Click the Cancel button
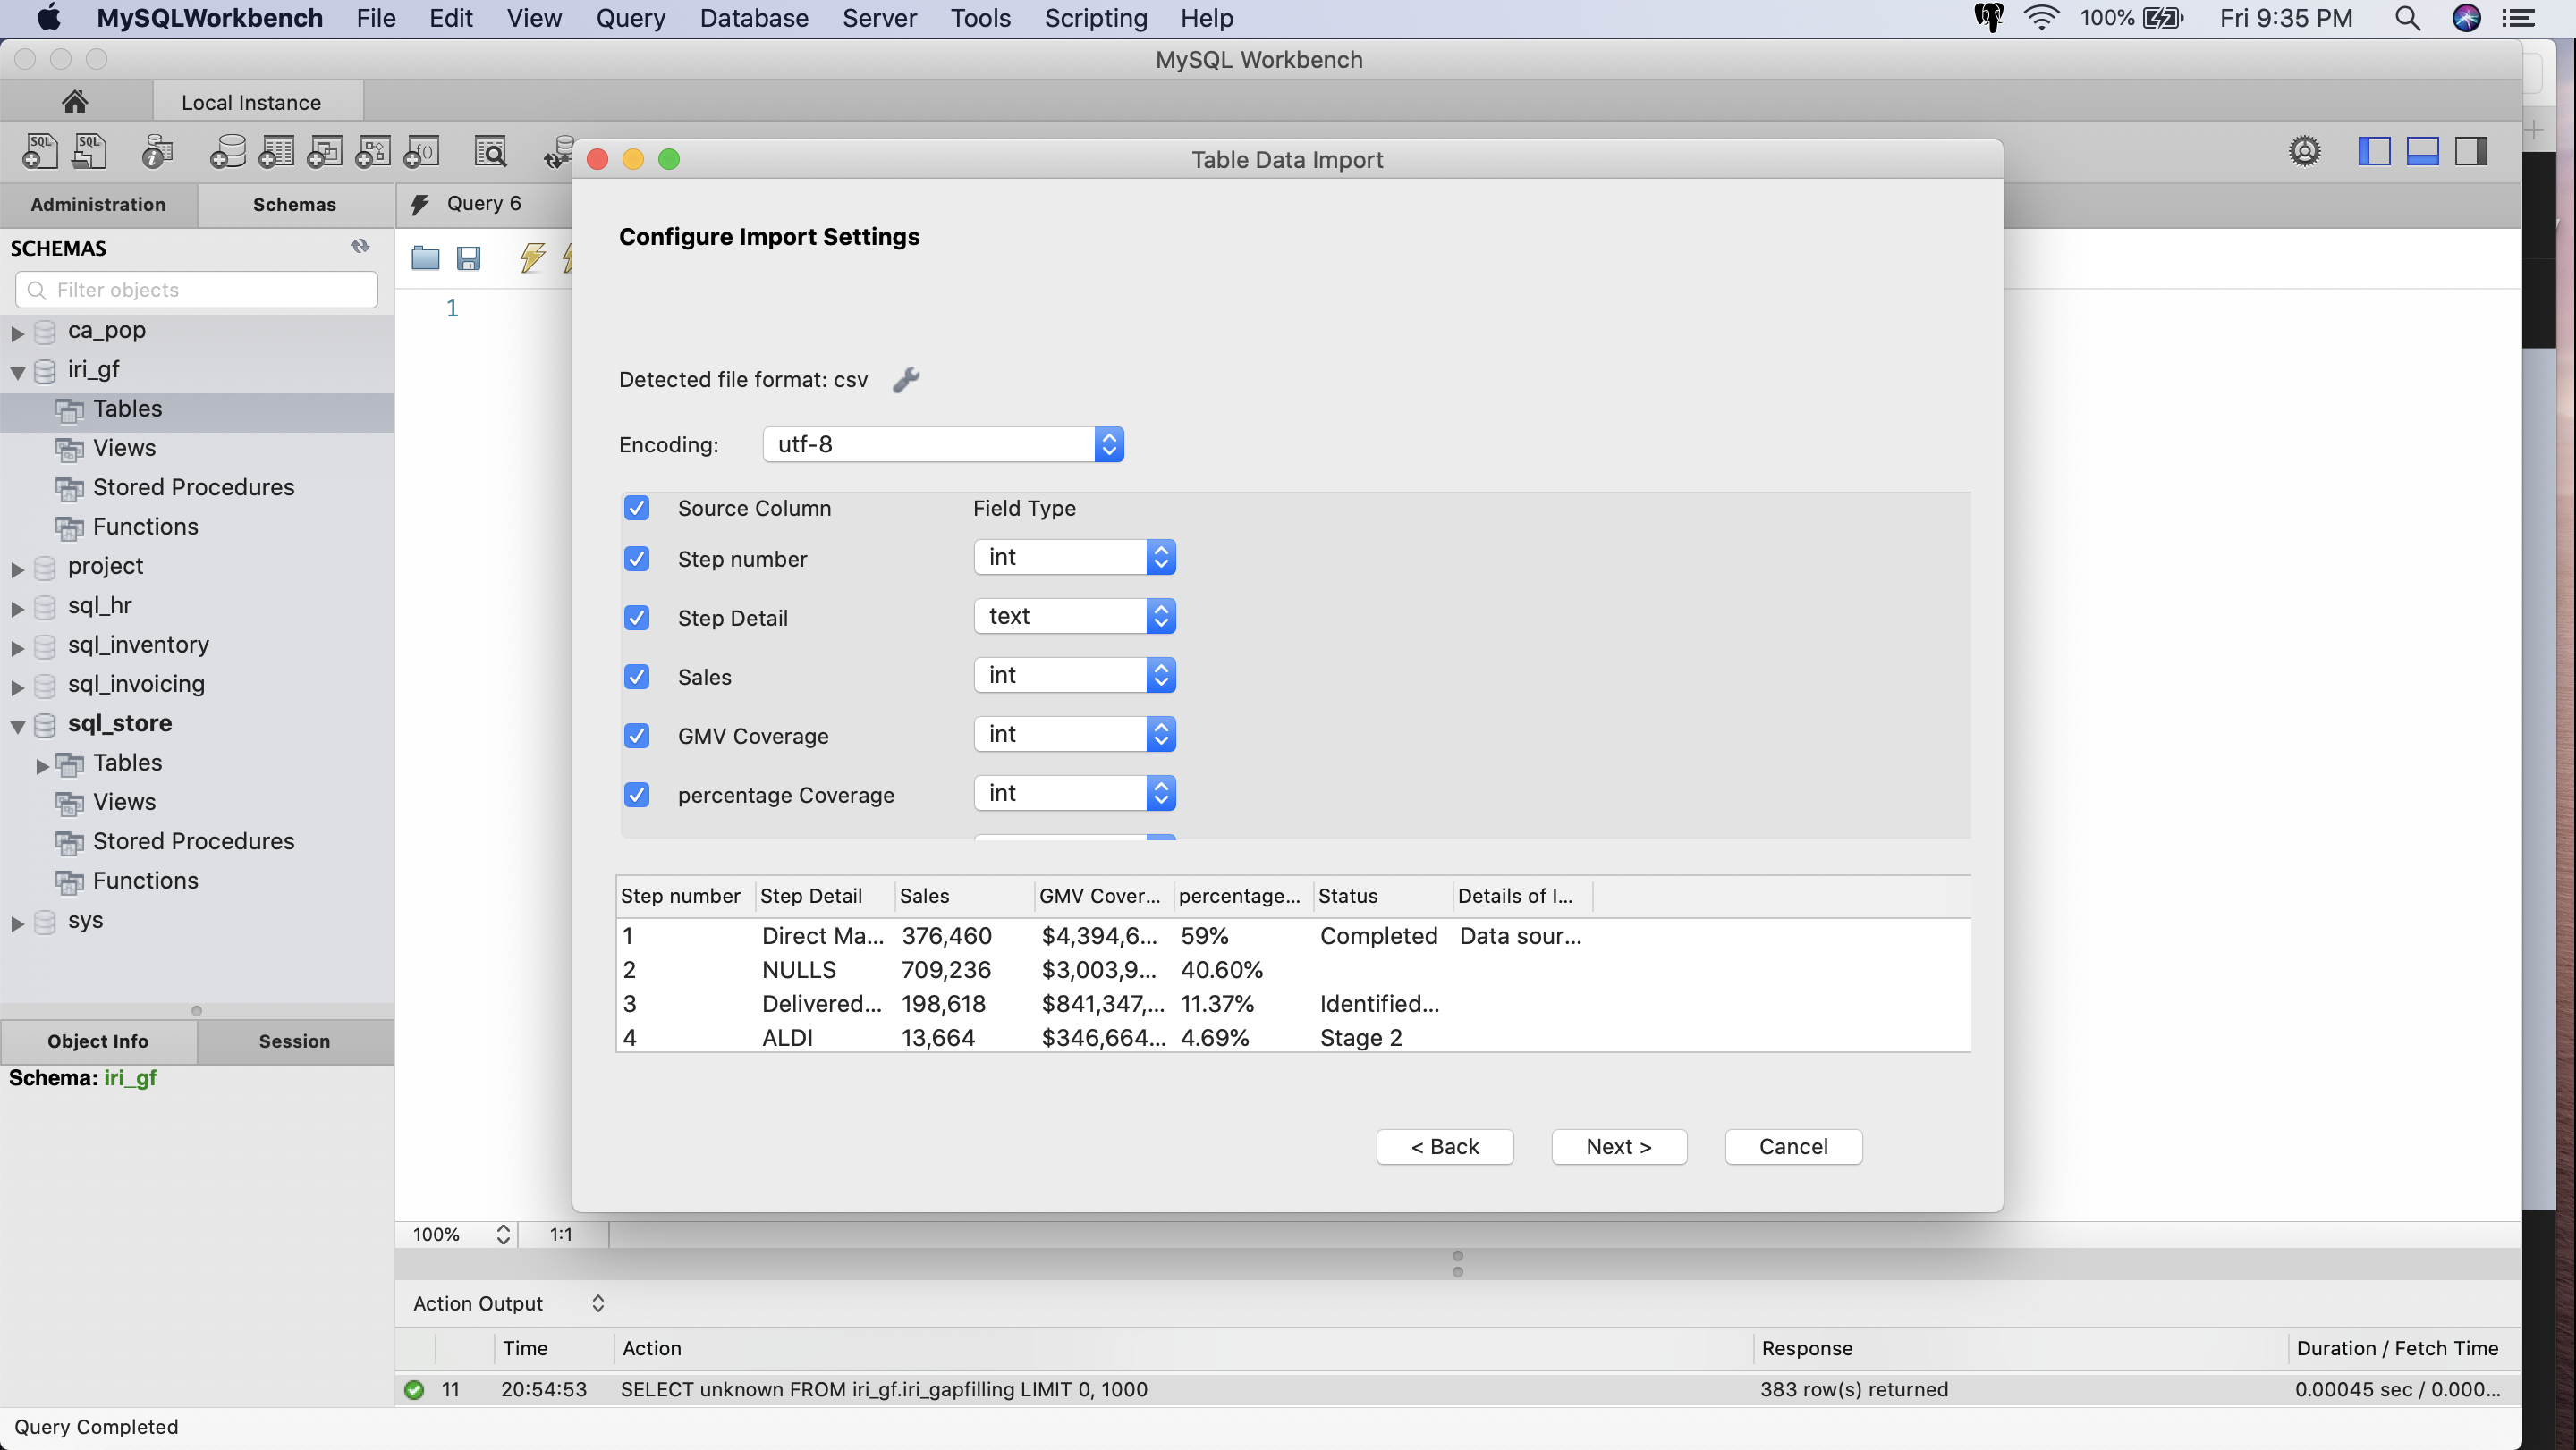The image size is (2576, 1450). [x=1792, y=1146]
